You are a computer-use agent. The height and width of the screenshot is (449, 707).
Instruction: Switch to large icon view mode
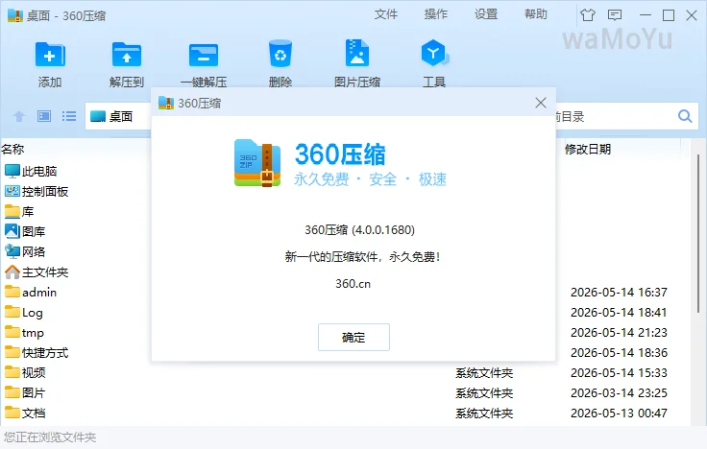pos(44,116)
